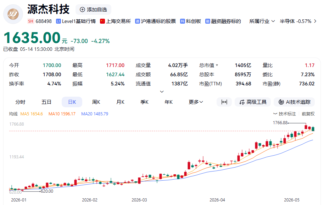The height and width of the screenshot is (205, 324).
Task: Click the L1 Level1基础行情 badge icon
Action: 58,21
